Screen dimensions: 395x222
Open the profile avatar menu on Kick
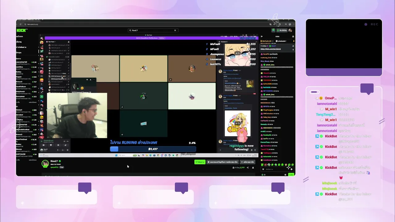290,30
